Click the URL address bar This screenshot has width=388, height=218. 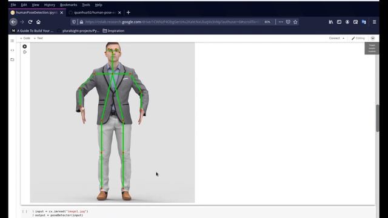172,22
